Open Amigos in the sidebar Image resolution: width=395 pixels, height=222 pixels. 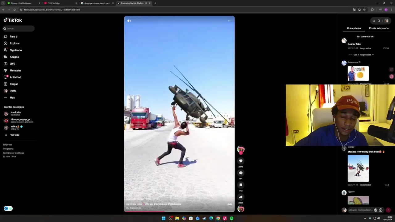tap(14, 57)
